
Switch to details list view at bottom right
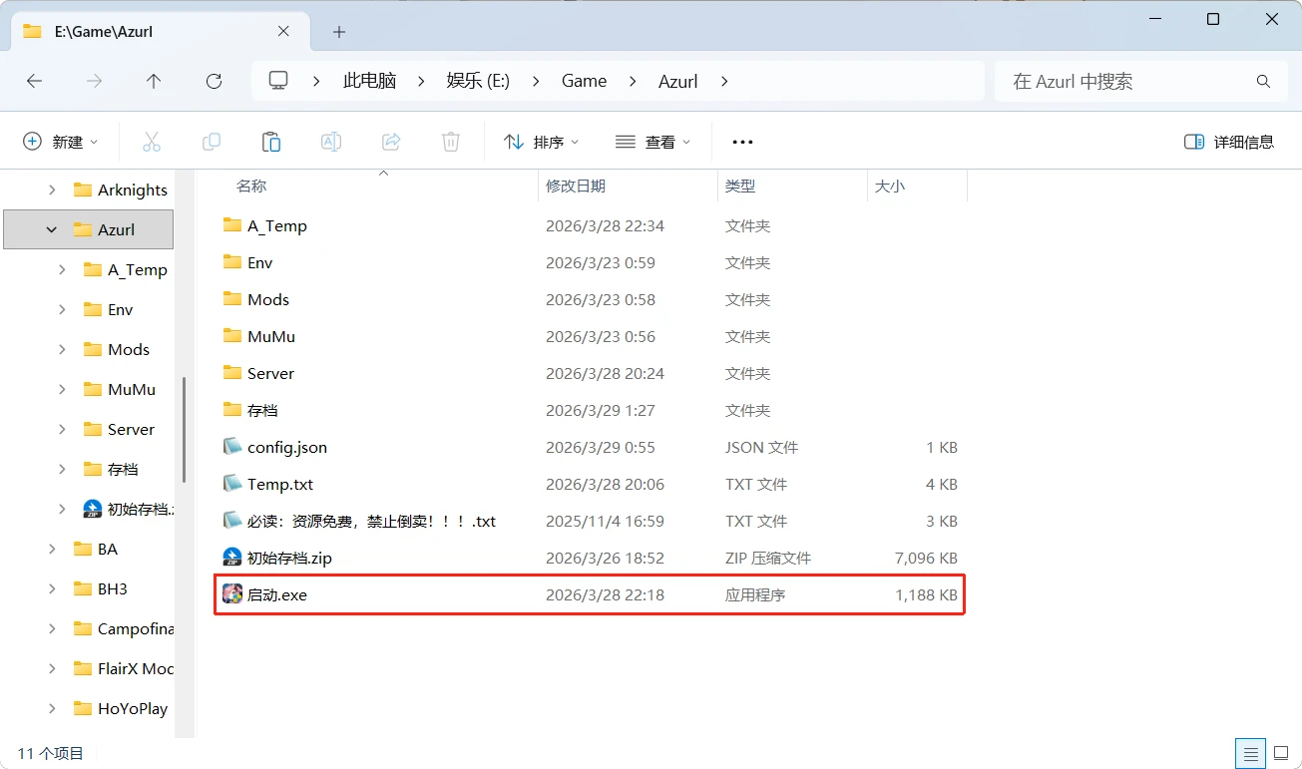point(1250,753)
